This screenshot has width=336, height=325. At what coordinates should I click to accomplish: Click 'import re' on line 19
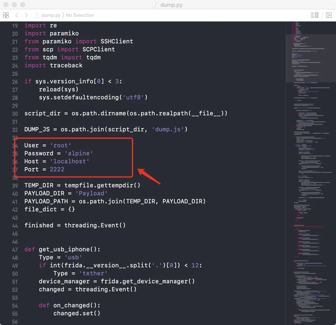(41, 26)
